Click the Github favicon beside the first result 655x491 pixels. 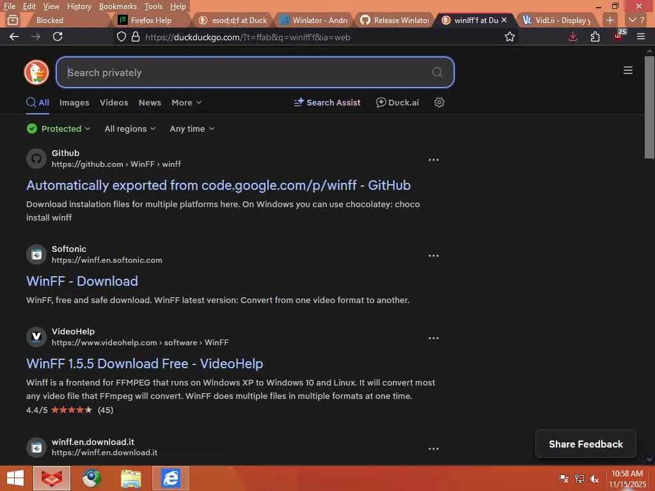coord(36,159)
